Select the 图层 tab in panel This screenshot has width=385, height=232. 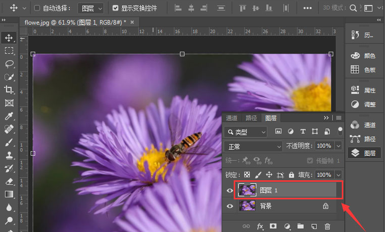click(271, 118)
